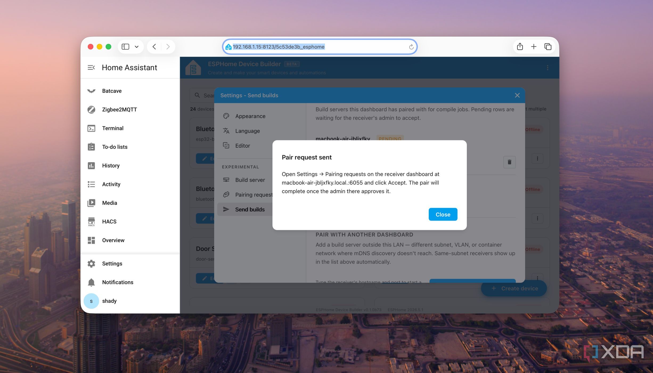The image size is (653, 373).
Task: Focus the Safari address bar
Action: [320, 47]
